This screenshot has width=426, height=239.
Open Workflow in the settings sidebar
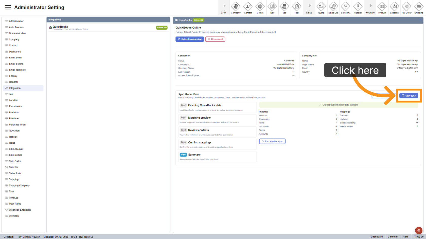[23, 216]
